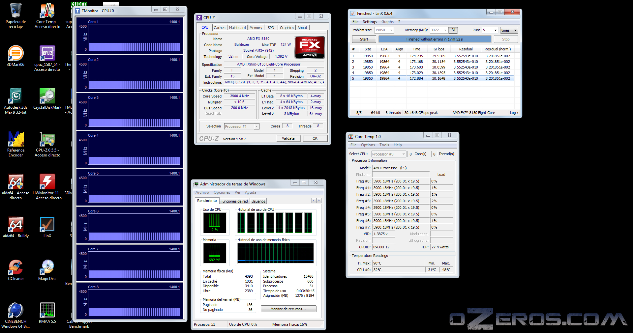Click the tab scroll left arrow in Task Manager
Image resolution: width=633 pixels, height=333 pixels.
[x=314, y=201]
